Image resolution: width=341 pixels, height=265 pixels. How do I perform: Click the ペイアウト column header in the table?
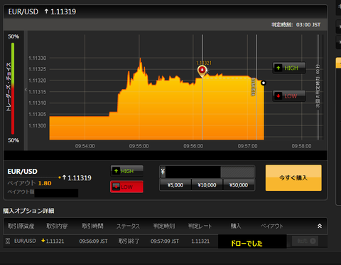coord(272,227)
